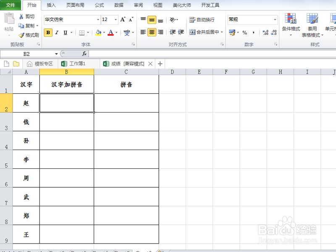Screen dimensions: 336x252
Task: Click Merge and Center (合并后居中)
Action: [204, 32]
